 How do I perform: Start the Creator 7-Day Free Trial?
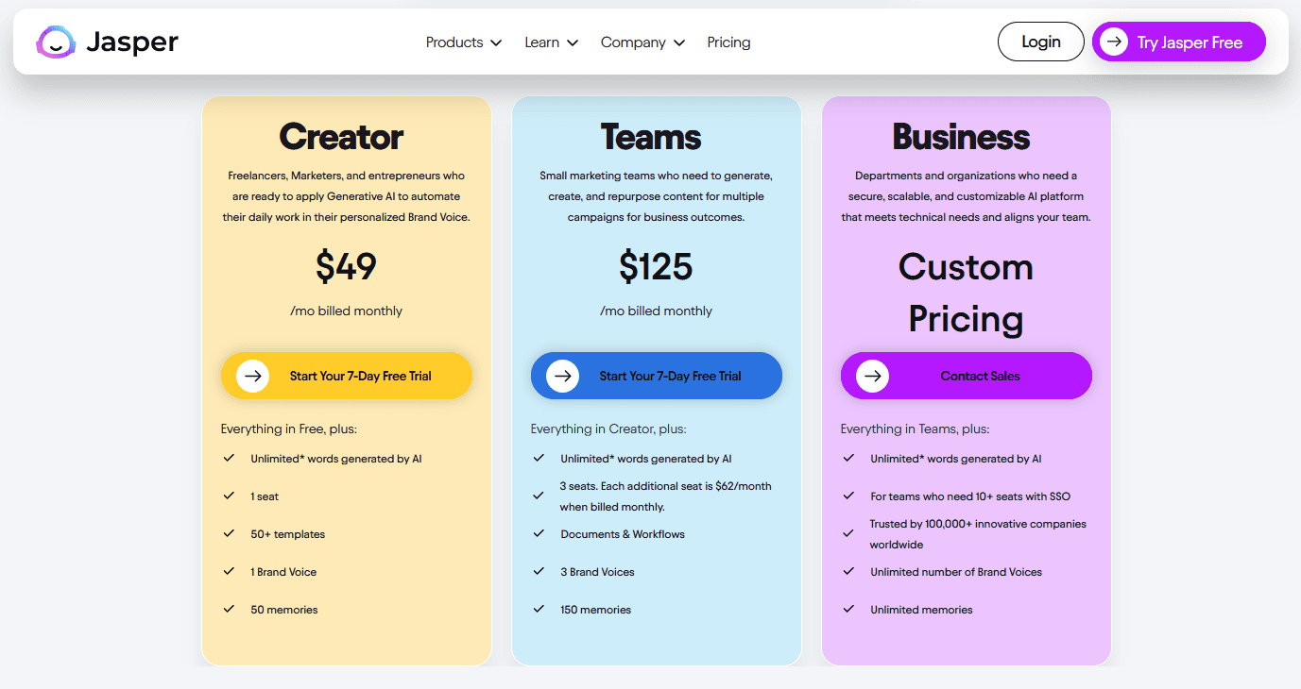[347, 376]
